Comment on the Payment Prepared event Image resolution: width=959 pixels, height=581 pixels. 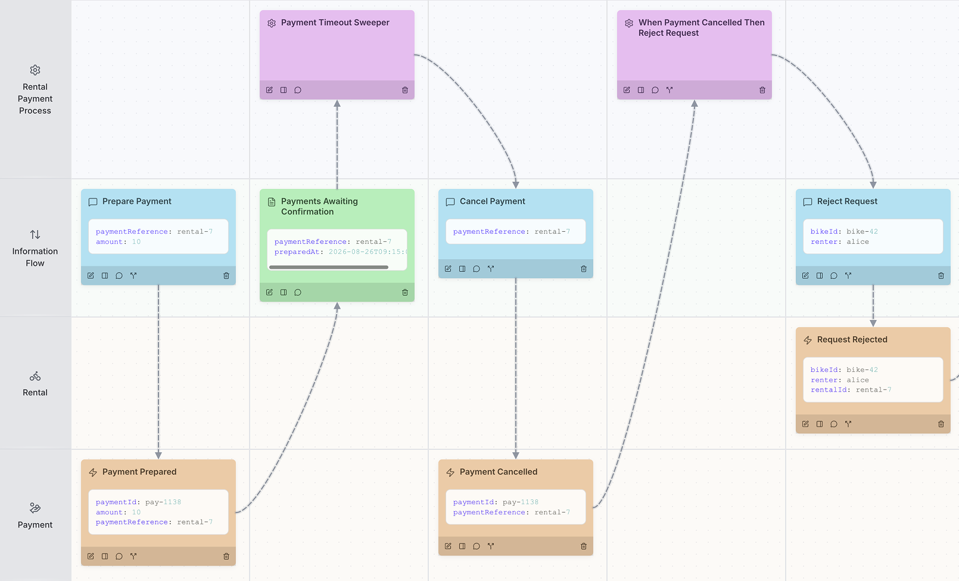click(119, 557)
